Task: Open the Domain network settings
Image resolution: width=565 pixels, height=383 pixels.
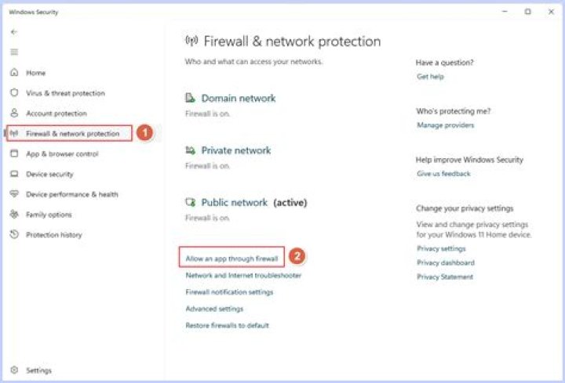Action: pyautogui.click(x=238, y=99)
